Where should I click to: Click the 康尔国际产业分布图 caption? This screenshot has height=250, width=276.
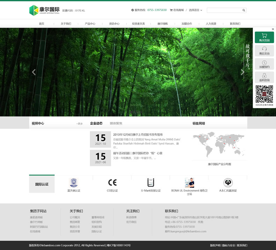tap(219, 164)
